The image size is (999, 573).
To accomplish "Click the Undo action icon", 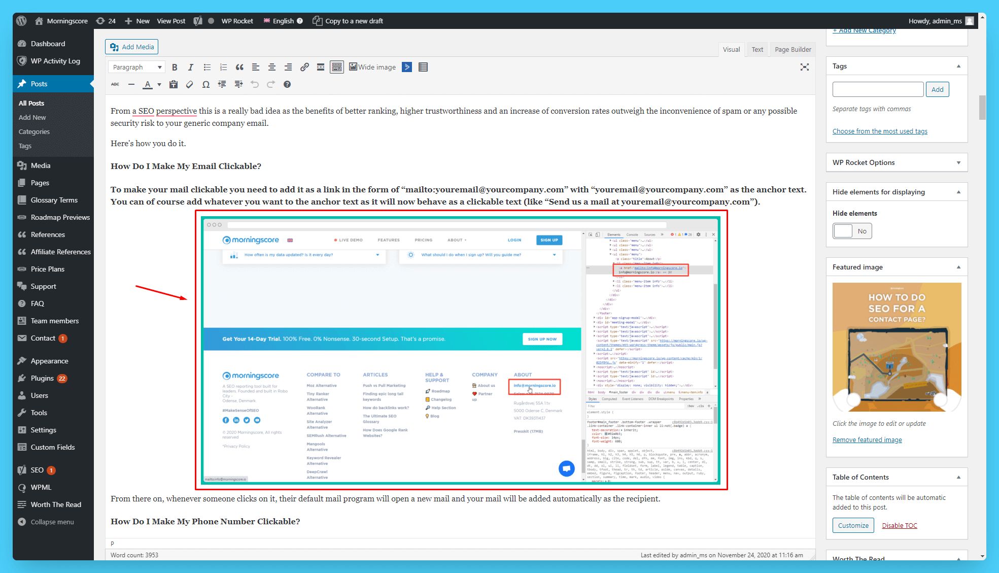I will 255,84.
